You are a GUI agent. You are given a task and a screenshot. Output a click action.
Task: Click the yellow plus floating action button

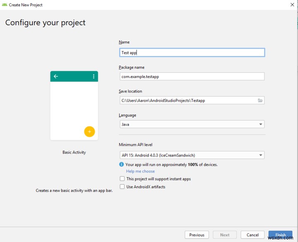[x=89, y=132]
